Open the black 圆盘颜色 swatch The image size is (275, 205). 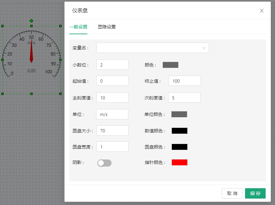[x=180, y=147]
